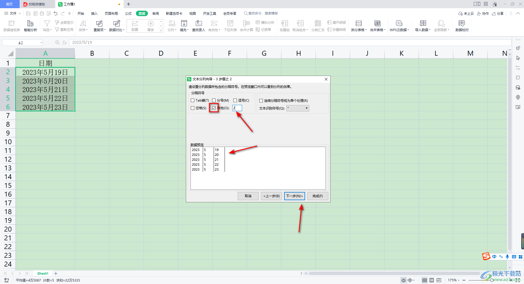Click the zoom magnifier icon beside fx
This screenshot has height=284, width=524.
coord(57,43)
